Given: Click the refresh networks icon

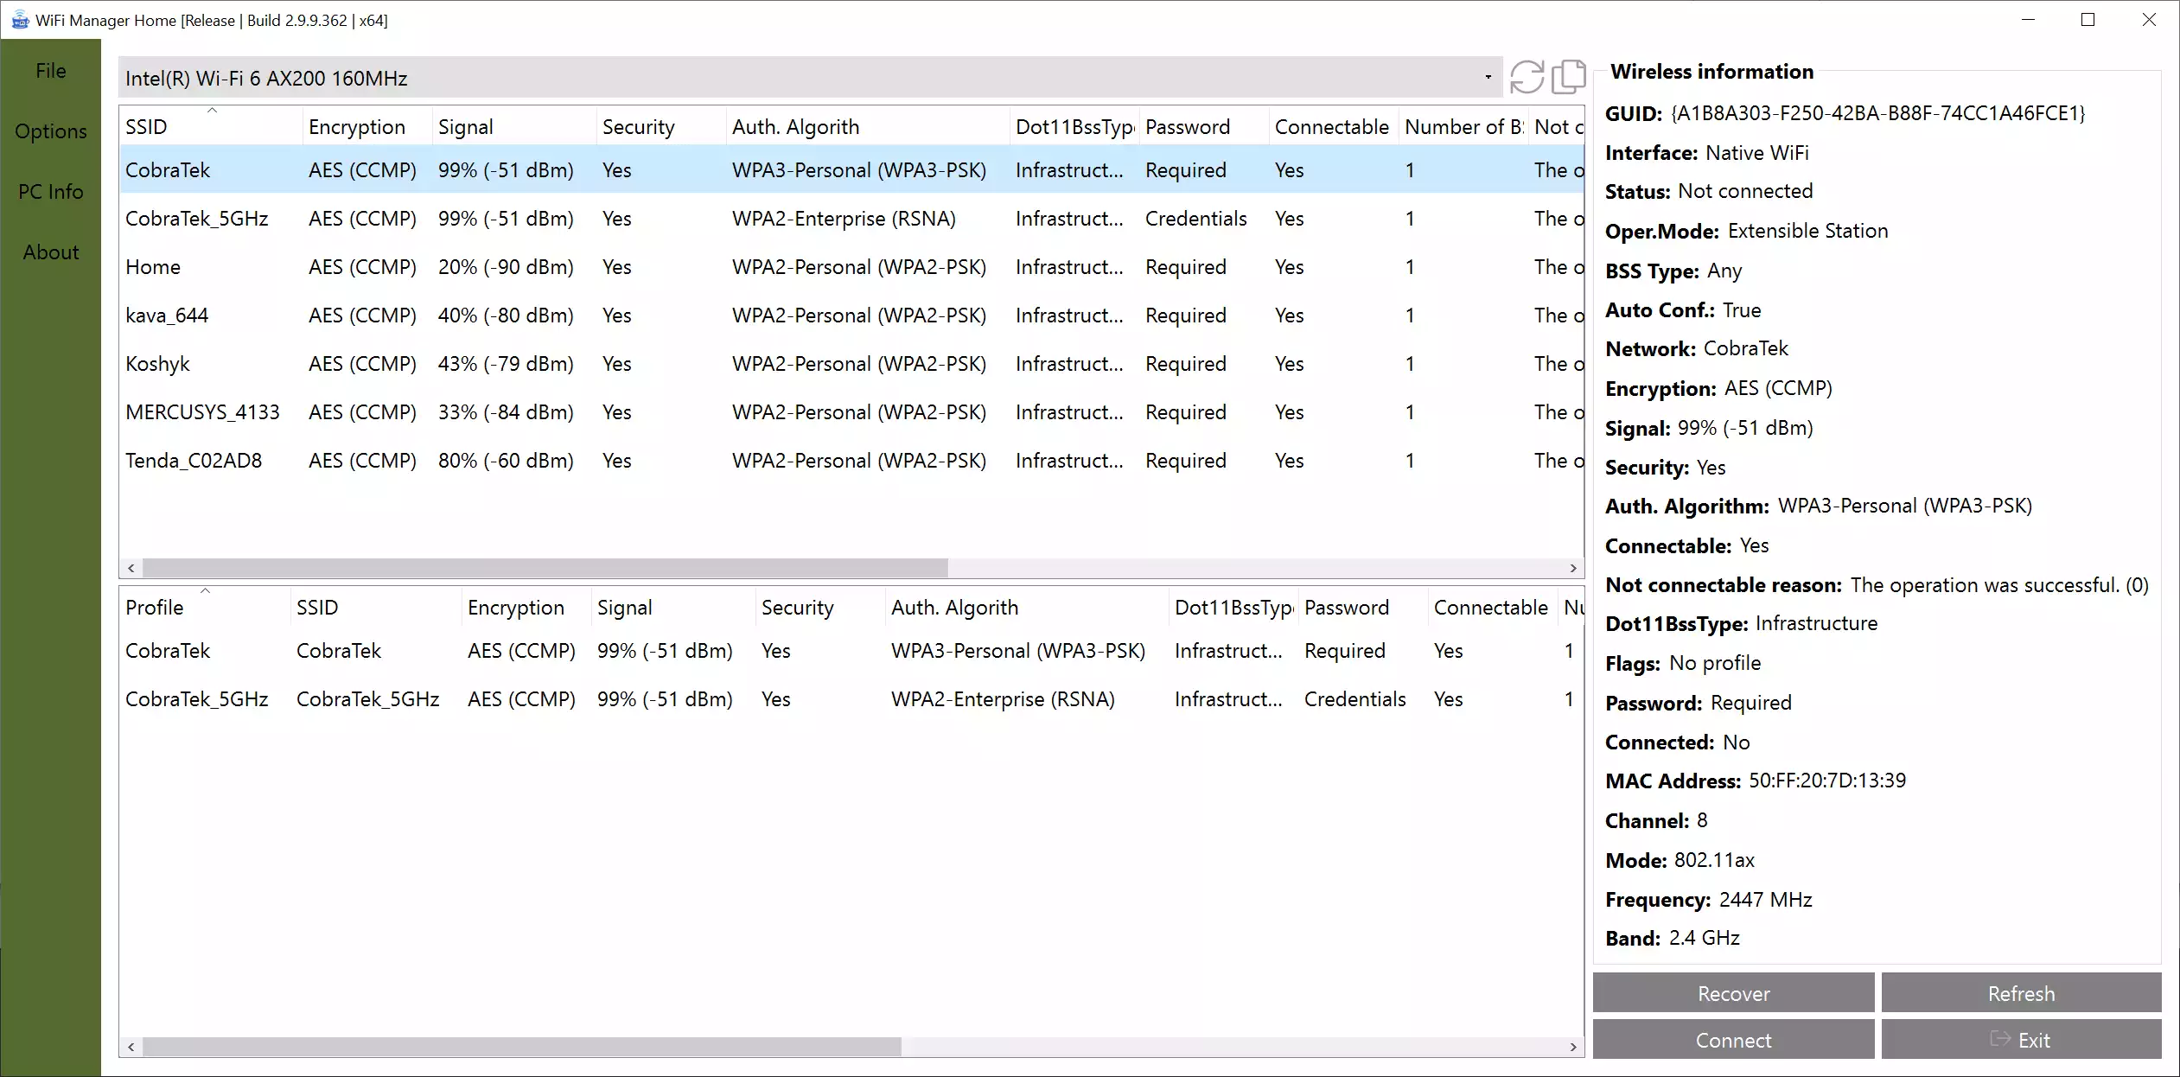Looking at the screenshot, I should tap(1527, 77).
